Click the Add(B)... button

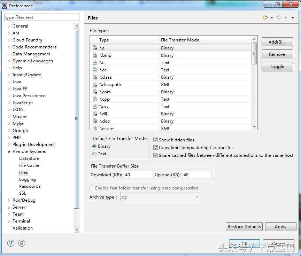pyautogui.click(x=277, y=42)
